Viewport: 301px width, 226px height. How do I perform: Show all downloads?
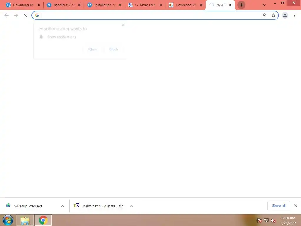(279, 206)
